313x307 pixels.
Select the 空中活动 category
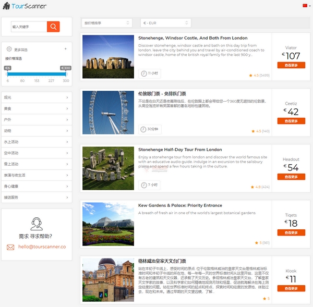point(37,153)
